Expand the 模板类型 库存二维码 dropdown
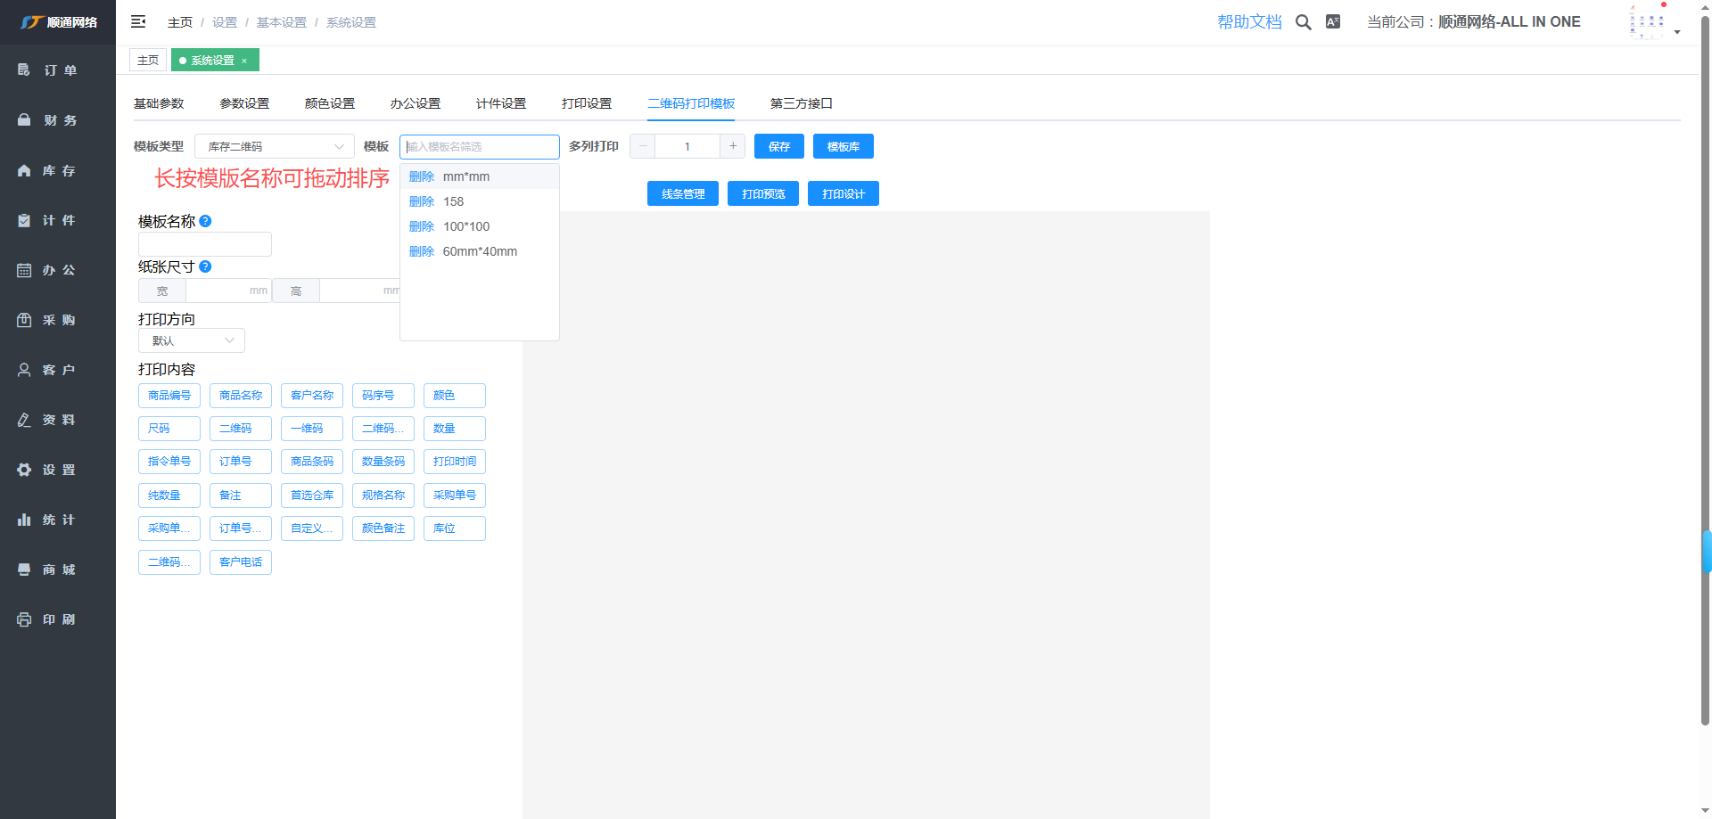Screen dimensions: 1712x819 pos(274,147)
